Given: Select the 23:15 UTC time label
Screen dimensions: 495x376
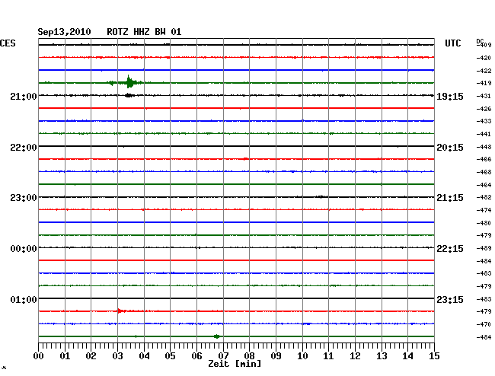Looking at the screenshot, I should [450, 299].
